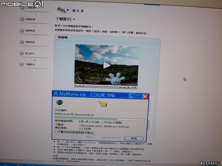Screen dimensions: 222x166
Task: Click the video player seek bar
Action: [102, 86]
